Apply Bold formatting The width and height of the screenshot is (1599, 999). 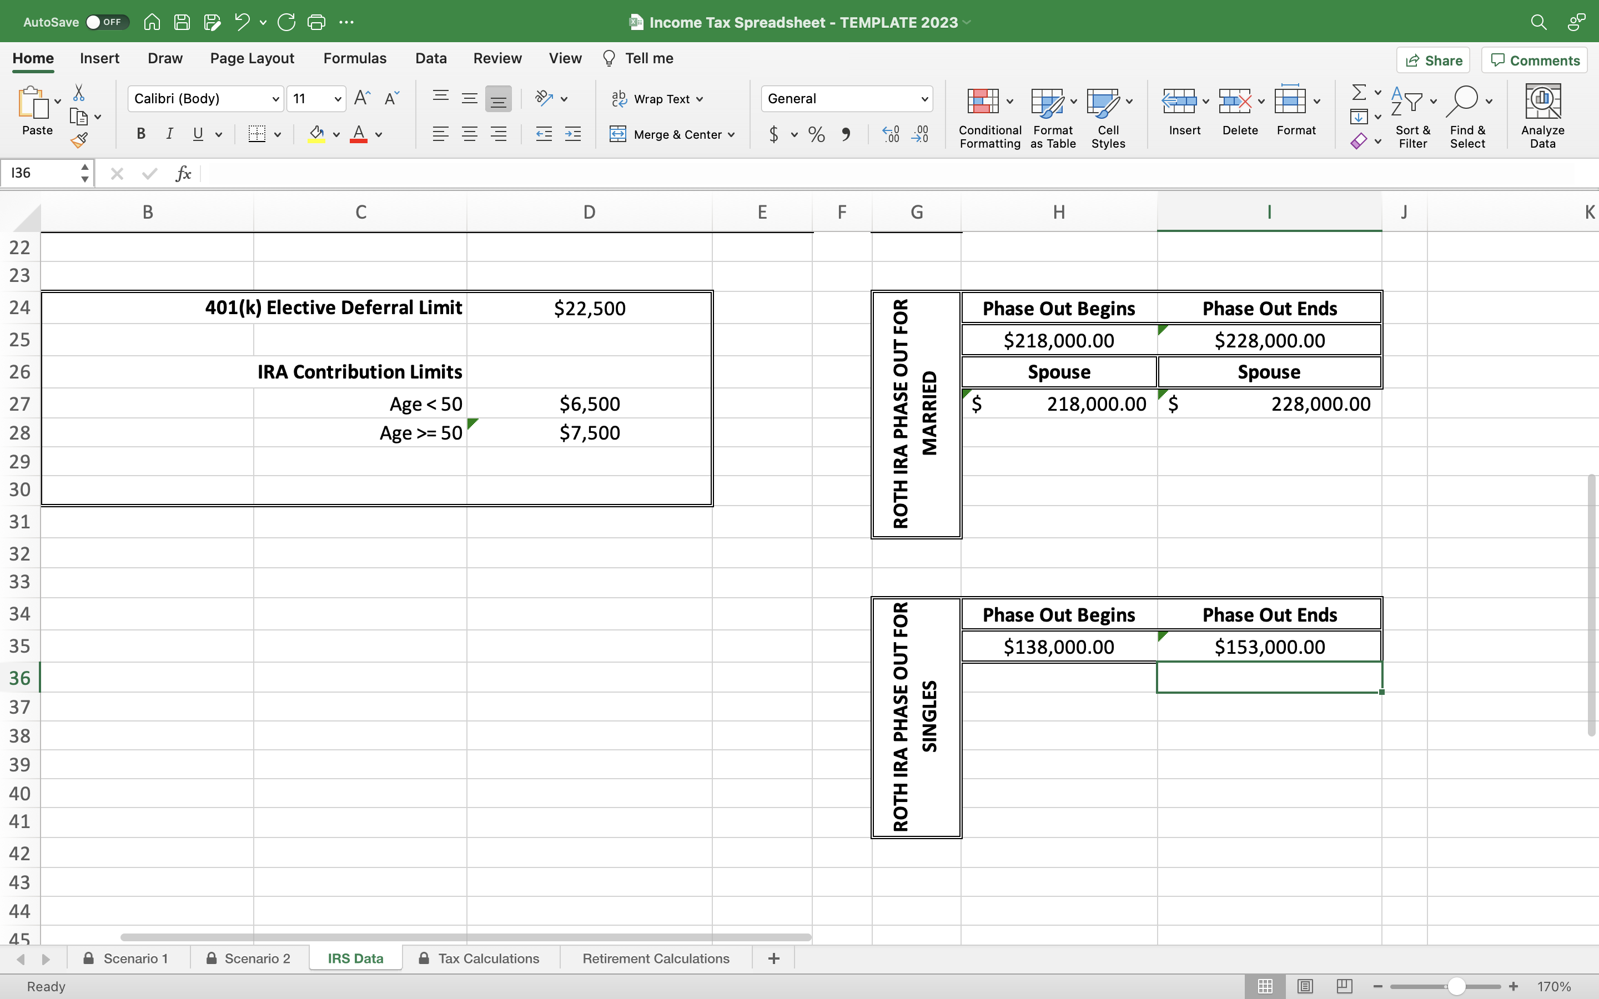pos(140,134)
